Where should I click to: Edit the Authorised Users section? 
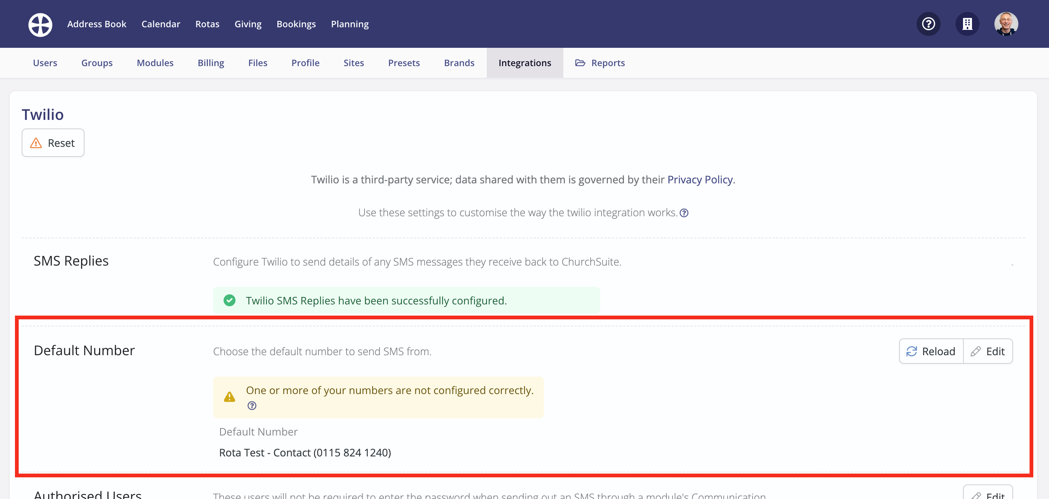[988, 494]
